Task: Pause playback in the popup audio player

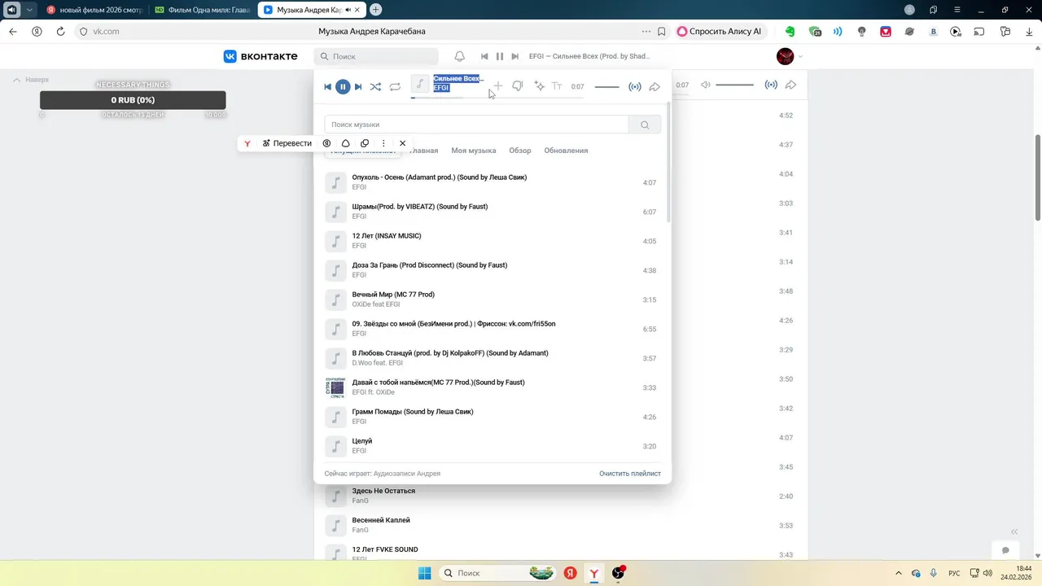Action: point(343,86)
